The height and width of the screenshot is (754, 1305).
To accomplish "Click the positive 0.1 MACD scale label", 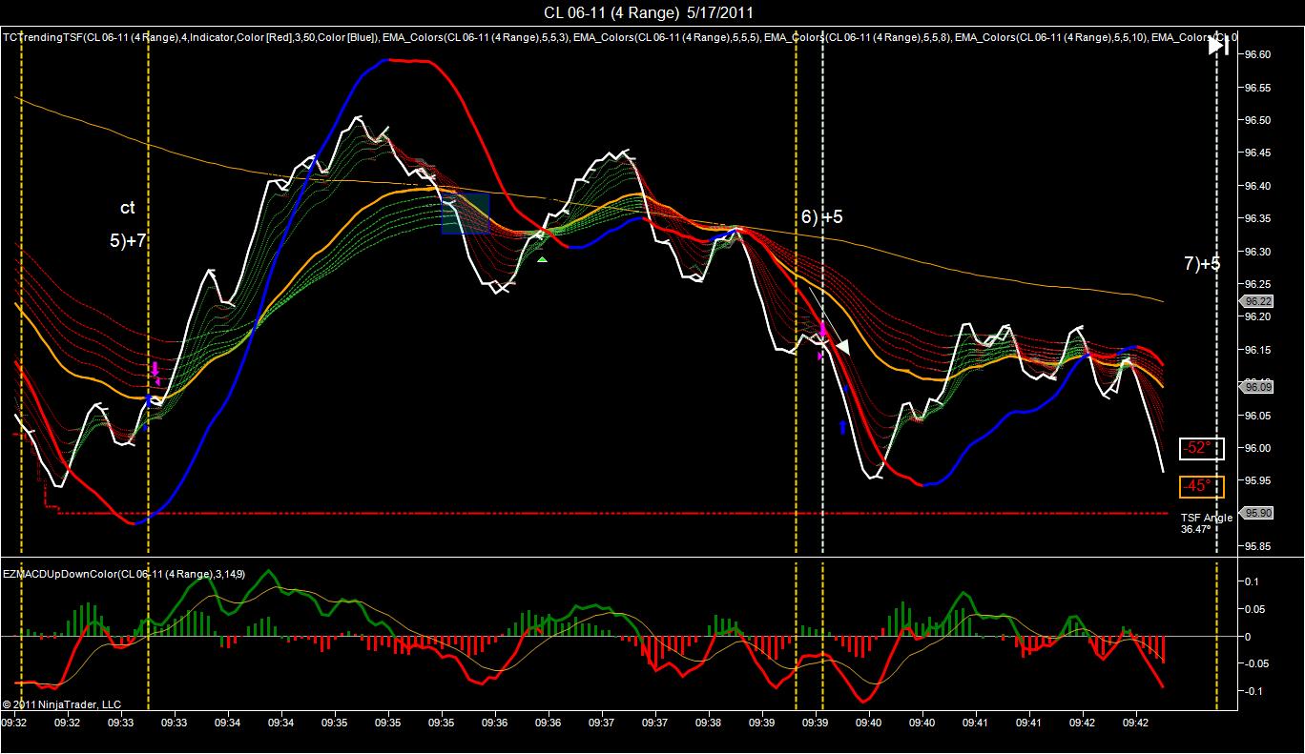I will tap(1251, 581).
